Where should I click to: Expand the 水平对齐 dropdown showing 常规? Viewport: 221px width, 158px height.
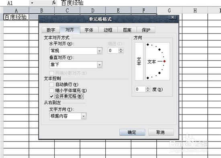point(100,51)
